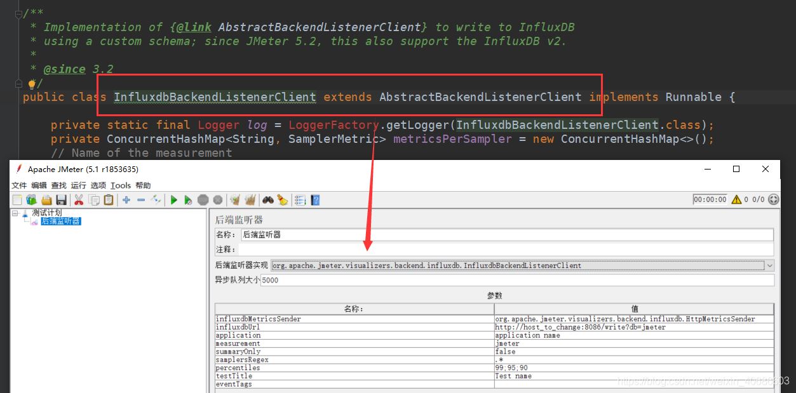This screenshot has height=393, width=796.
Task: Reset search with yellow brush icon
Action: click(282, 200)
